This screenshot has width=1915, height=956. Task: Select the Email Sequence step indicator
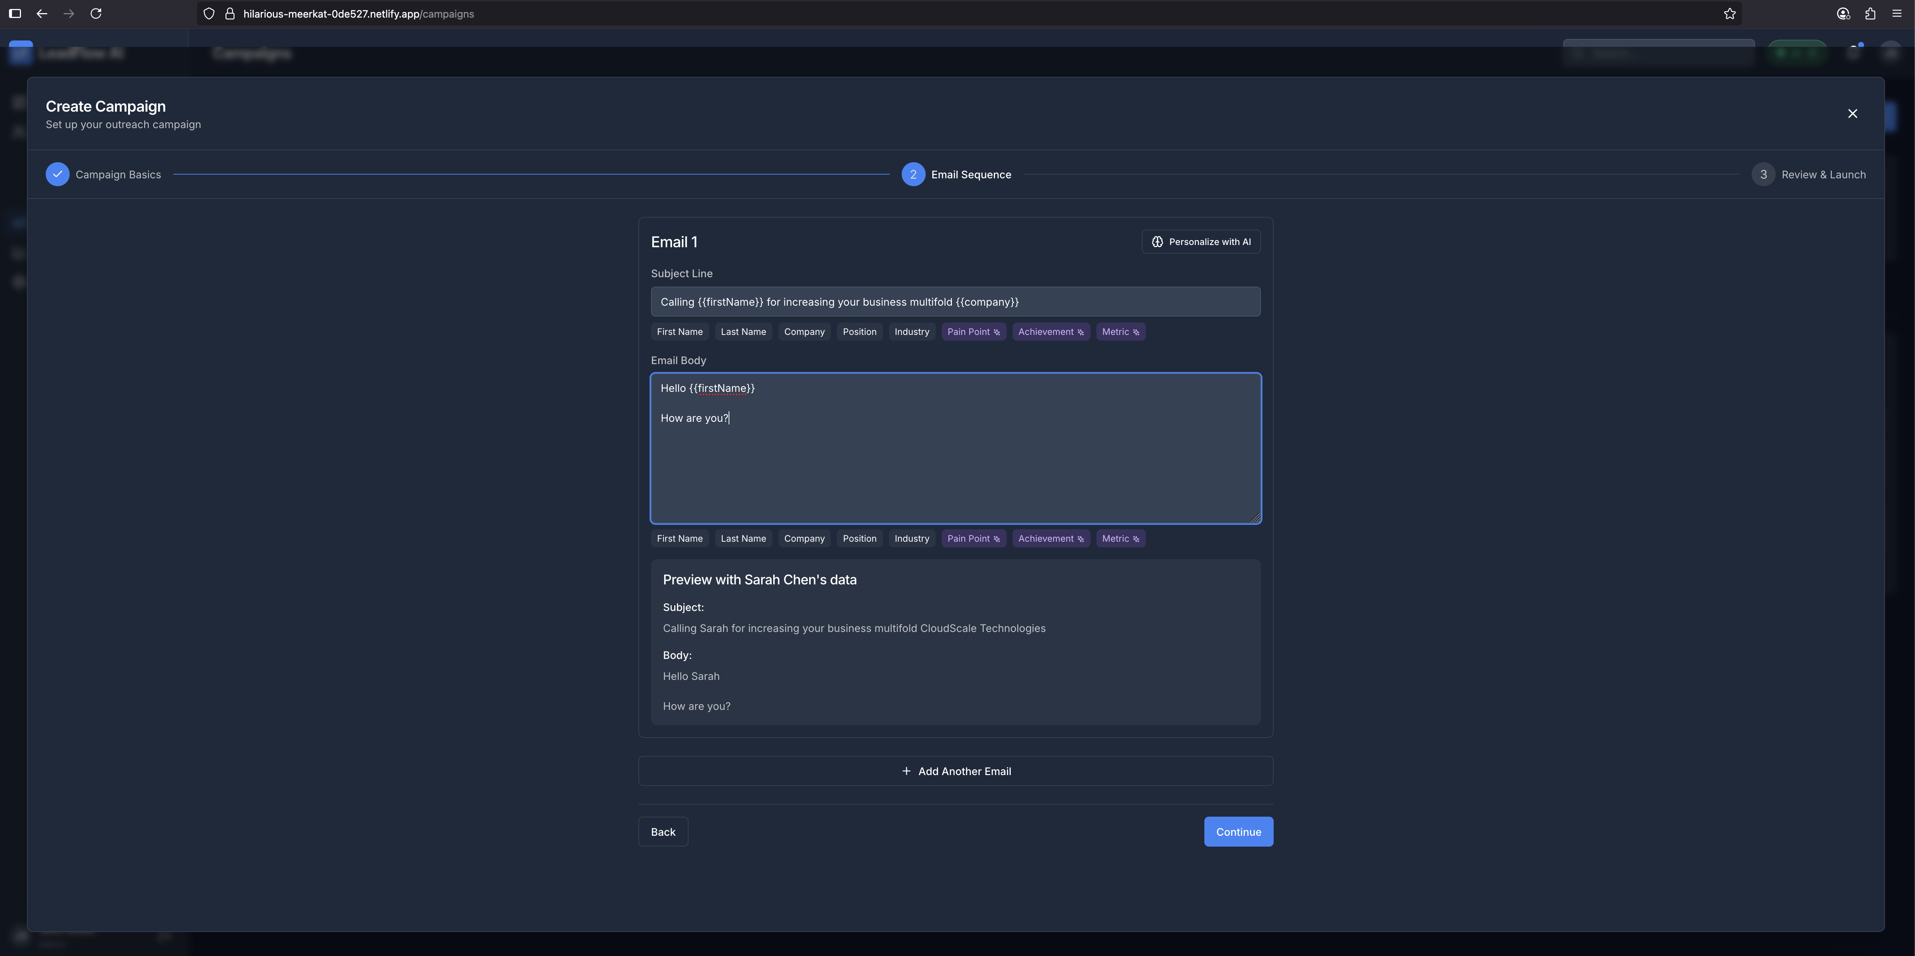(x=913, y=174)
